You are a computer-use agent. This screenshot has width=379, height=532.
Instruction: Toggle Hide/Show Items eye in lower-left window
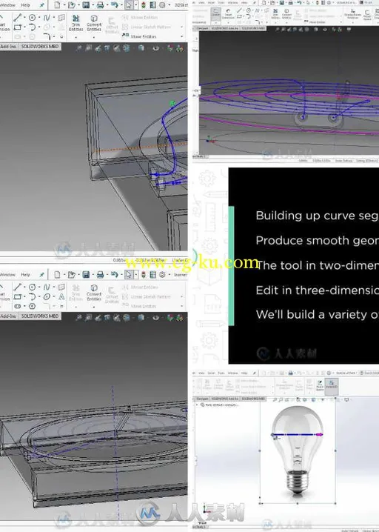(155, 318)
